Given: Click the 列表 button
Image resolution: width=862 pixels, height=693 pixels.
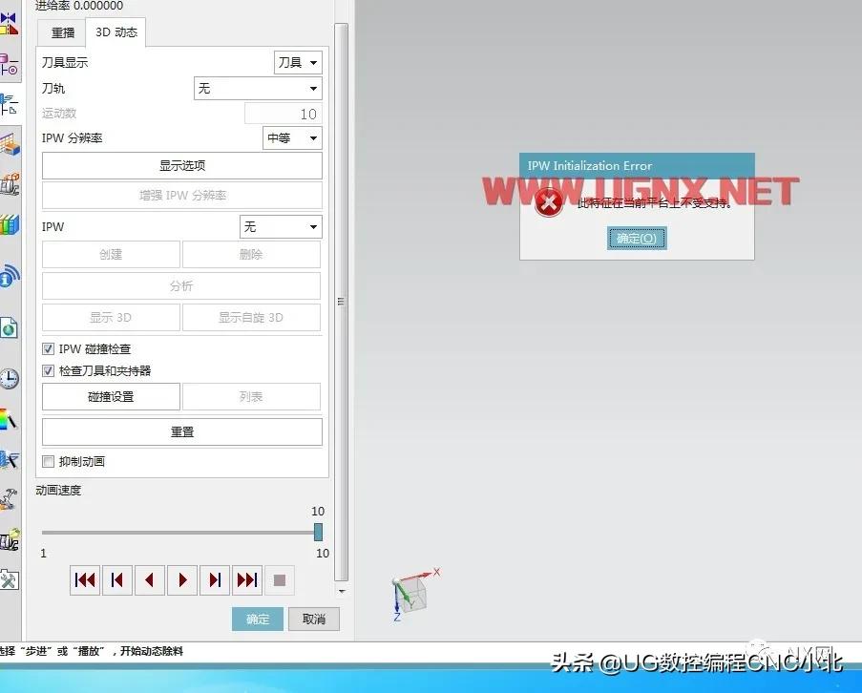Looking at the screenshot, I should coord(251,397).
